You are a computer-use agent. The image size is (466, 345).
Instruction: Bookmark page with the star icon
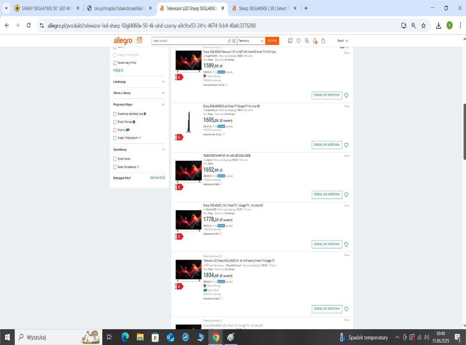(423, 26)
